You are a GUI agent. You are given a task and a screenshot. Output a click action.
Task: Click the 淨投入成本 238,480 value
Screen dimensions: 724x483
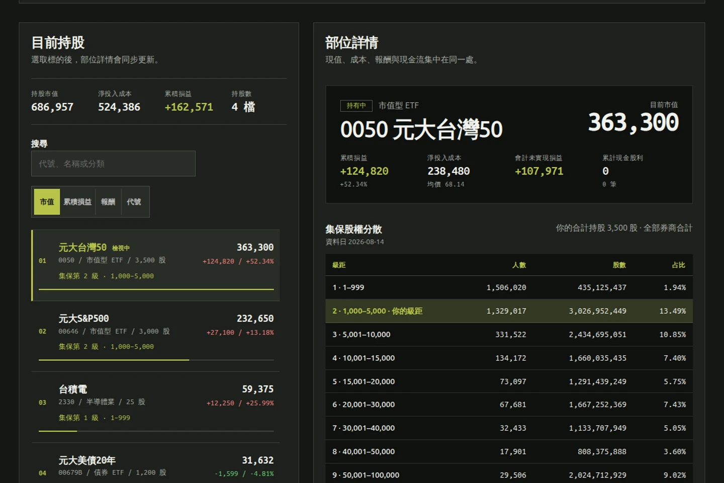point(448,171)
